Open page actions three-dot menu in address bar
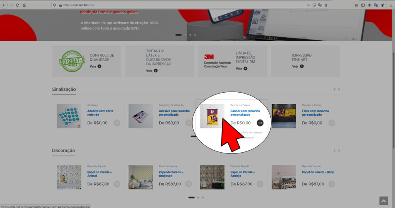Viewport: 395px width, 208px height. click(x=308, y=5)
